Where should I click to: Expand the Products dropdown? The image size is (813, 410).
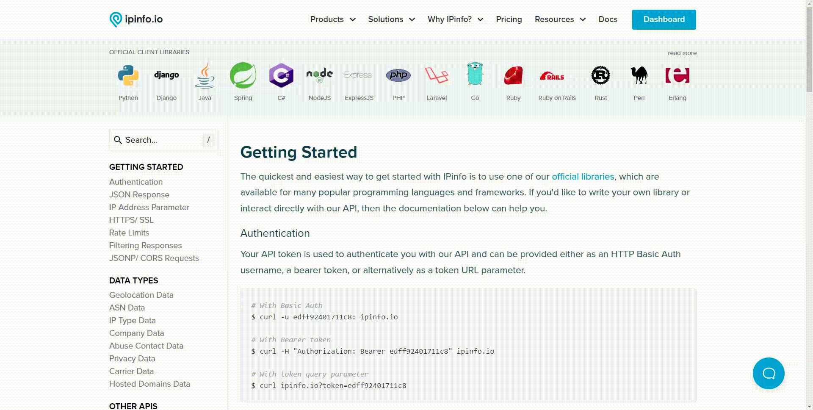[332, 19]
